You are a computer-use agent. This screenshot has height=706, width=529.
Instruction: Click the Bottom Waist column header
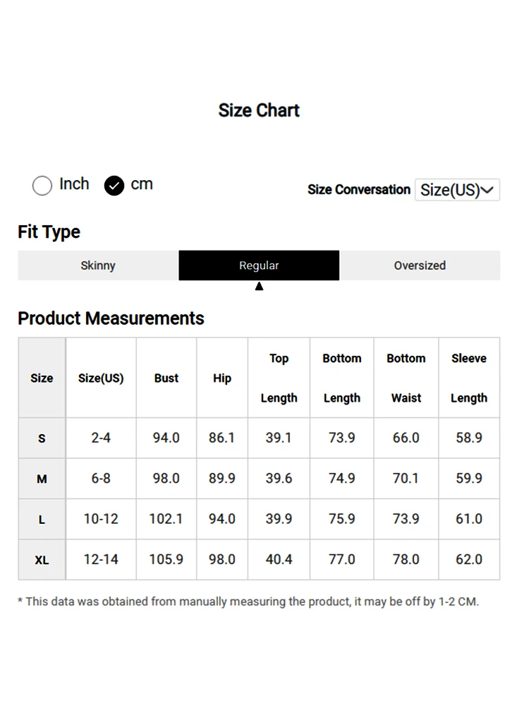406,378
